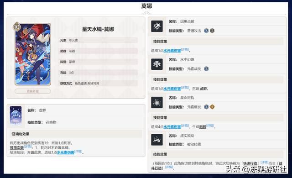Open [详情] after 斗行动 on the last line
This screenshot has width=292, height=178.
click(x=169, y=167)
